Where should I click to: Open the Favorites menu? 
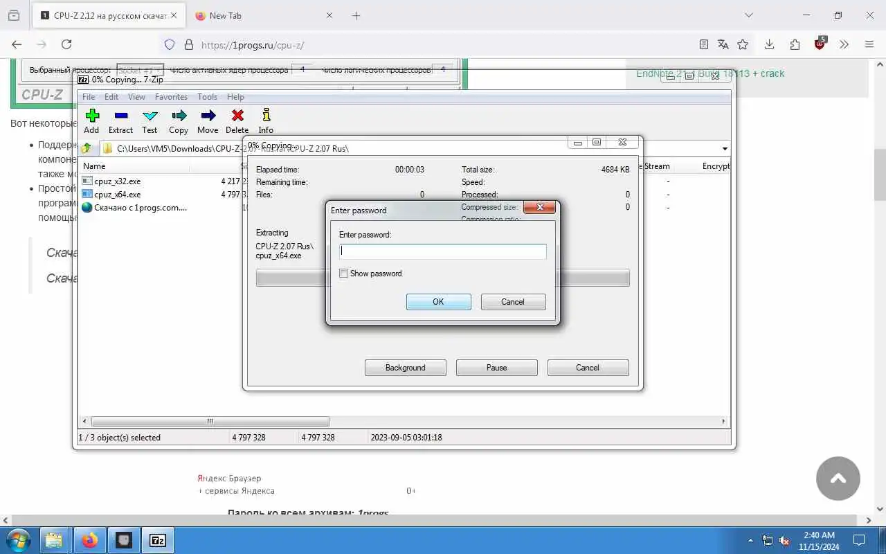click(171, 97)
